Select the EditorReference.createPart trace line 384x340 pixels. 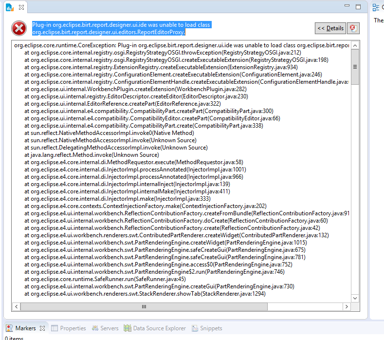123,104
